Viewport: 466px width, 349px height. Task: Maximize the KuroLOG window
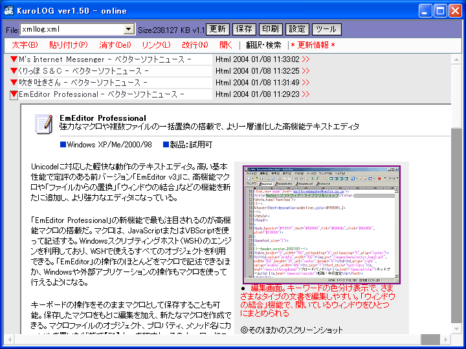pyautogui.click(x=440, y=11)
